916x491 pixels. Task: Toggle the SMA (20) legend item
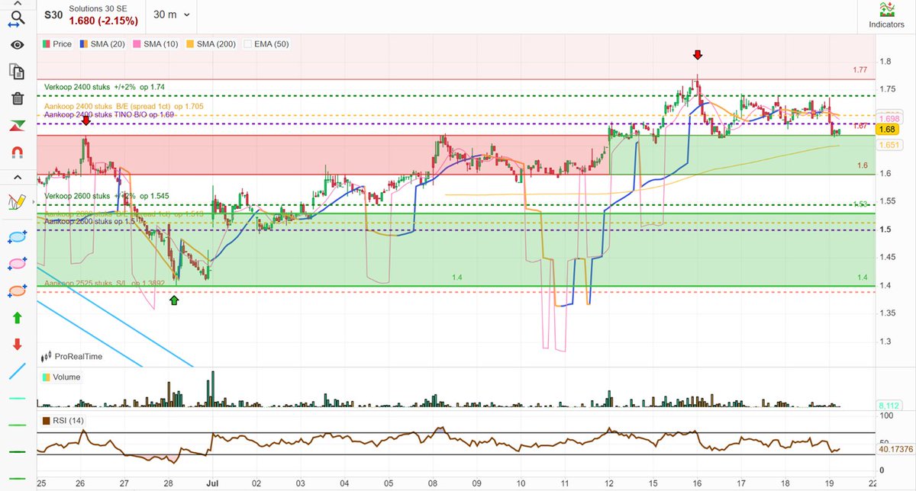[x=102, y=44]
